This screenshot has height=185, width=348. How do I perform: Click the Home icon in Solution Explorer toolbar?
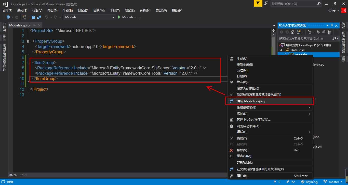click(293, 32)
